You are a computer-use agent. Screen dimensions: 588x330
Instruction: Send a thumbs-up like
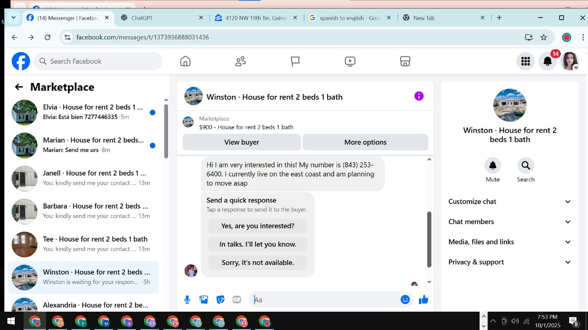[x=424, y=300]
